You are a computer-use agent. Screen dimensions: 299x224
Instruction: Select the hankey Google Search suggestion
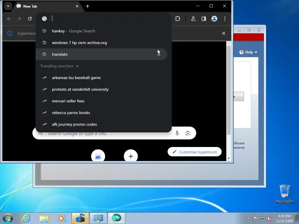pyautogui.click(x=101, y=31)
